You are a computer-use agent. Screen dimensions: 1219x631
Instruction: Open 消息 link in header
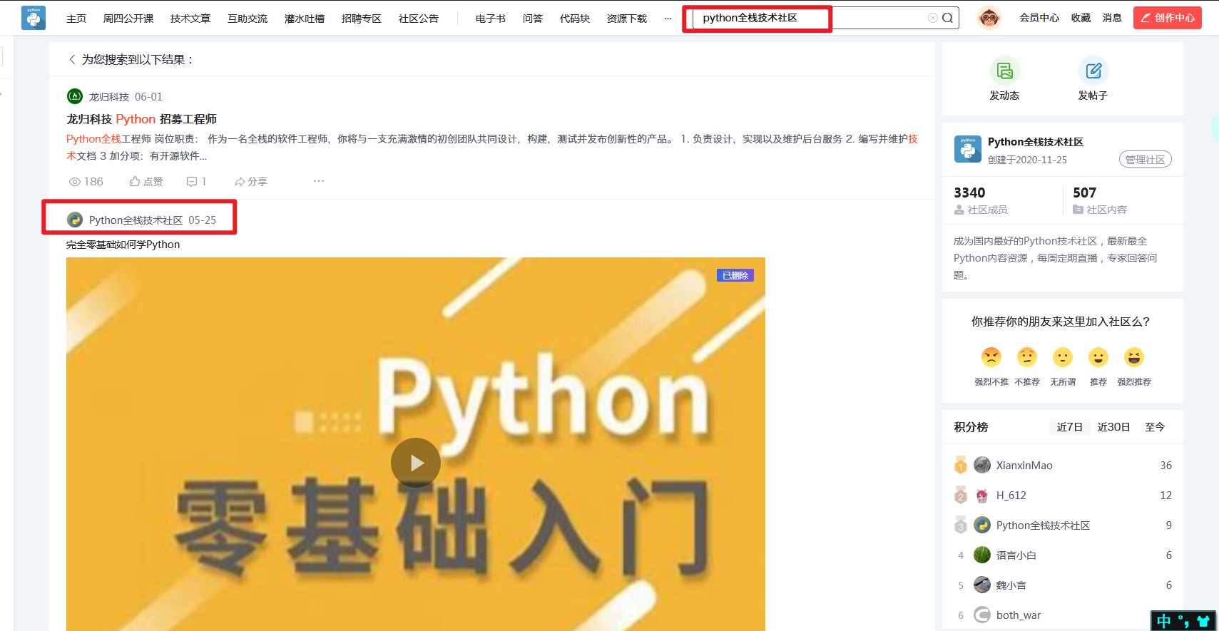pos(1112,18)
